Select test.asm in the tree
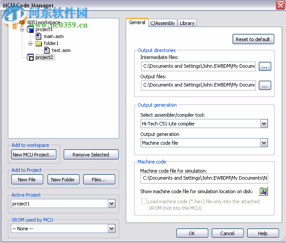This screenshot has height=243, width=286. tap(61, 50)
